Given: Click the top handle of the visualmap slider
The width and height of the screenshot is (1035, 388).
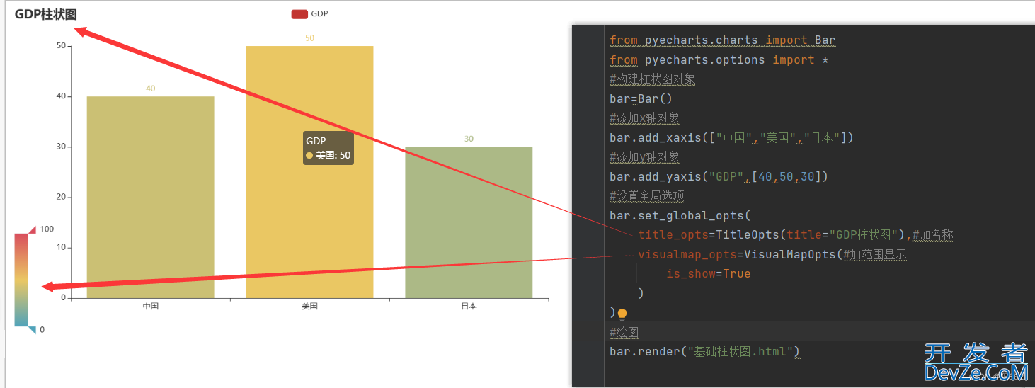Looking at the screenshot, I should pos(33,229).
